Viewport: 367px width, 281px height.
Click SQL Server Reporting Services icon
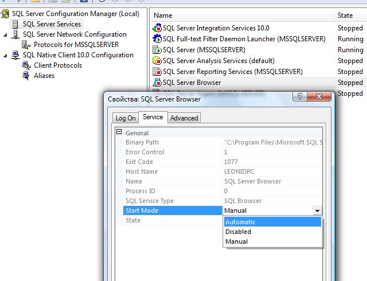157,72
